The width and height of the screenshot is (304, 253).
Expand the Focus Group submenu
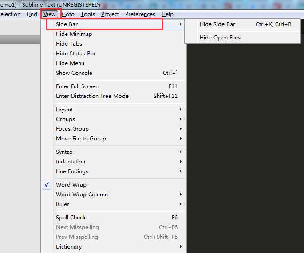113,129
